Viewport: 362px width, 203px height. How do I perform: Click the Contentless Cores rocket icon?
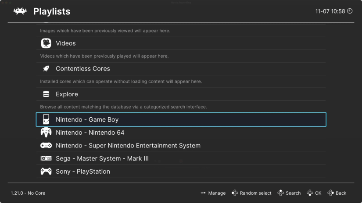click(46, 69)
